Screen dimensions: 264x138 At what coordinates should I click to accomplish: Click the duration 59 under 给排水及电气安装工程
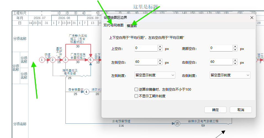coord(203,126)
